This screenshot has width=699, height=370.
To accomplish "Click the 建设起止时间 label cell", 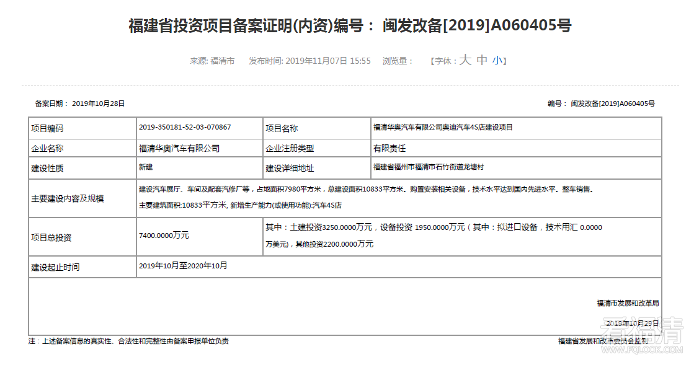I will 82,267.
